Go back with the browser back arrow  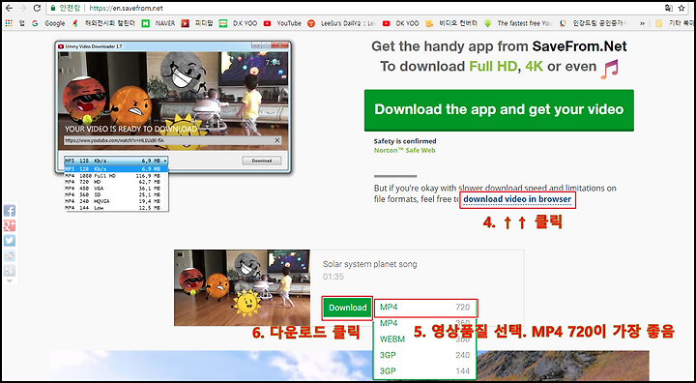9,8
